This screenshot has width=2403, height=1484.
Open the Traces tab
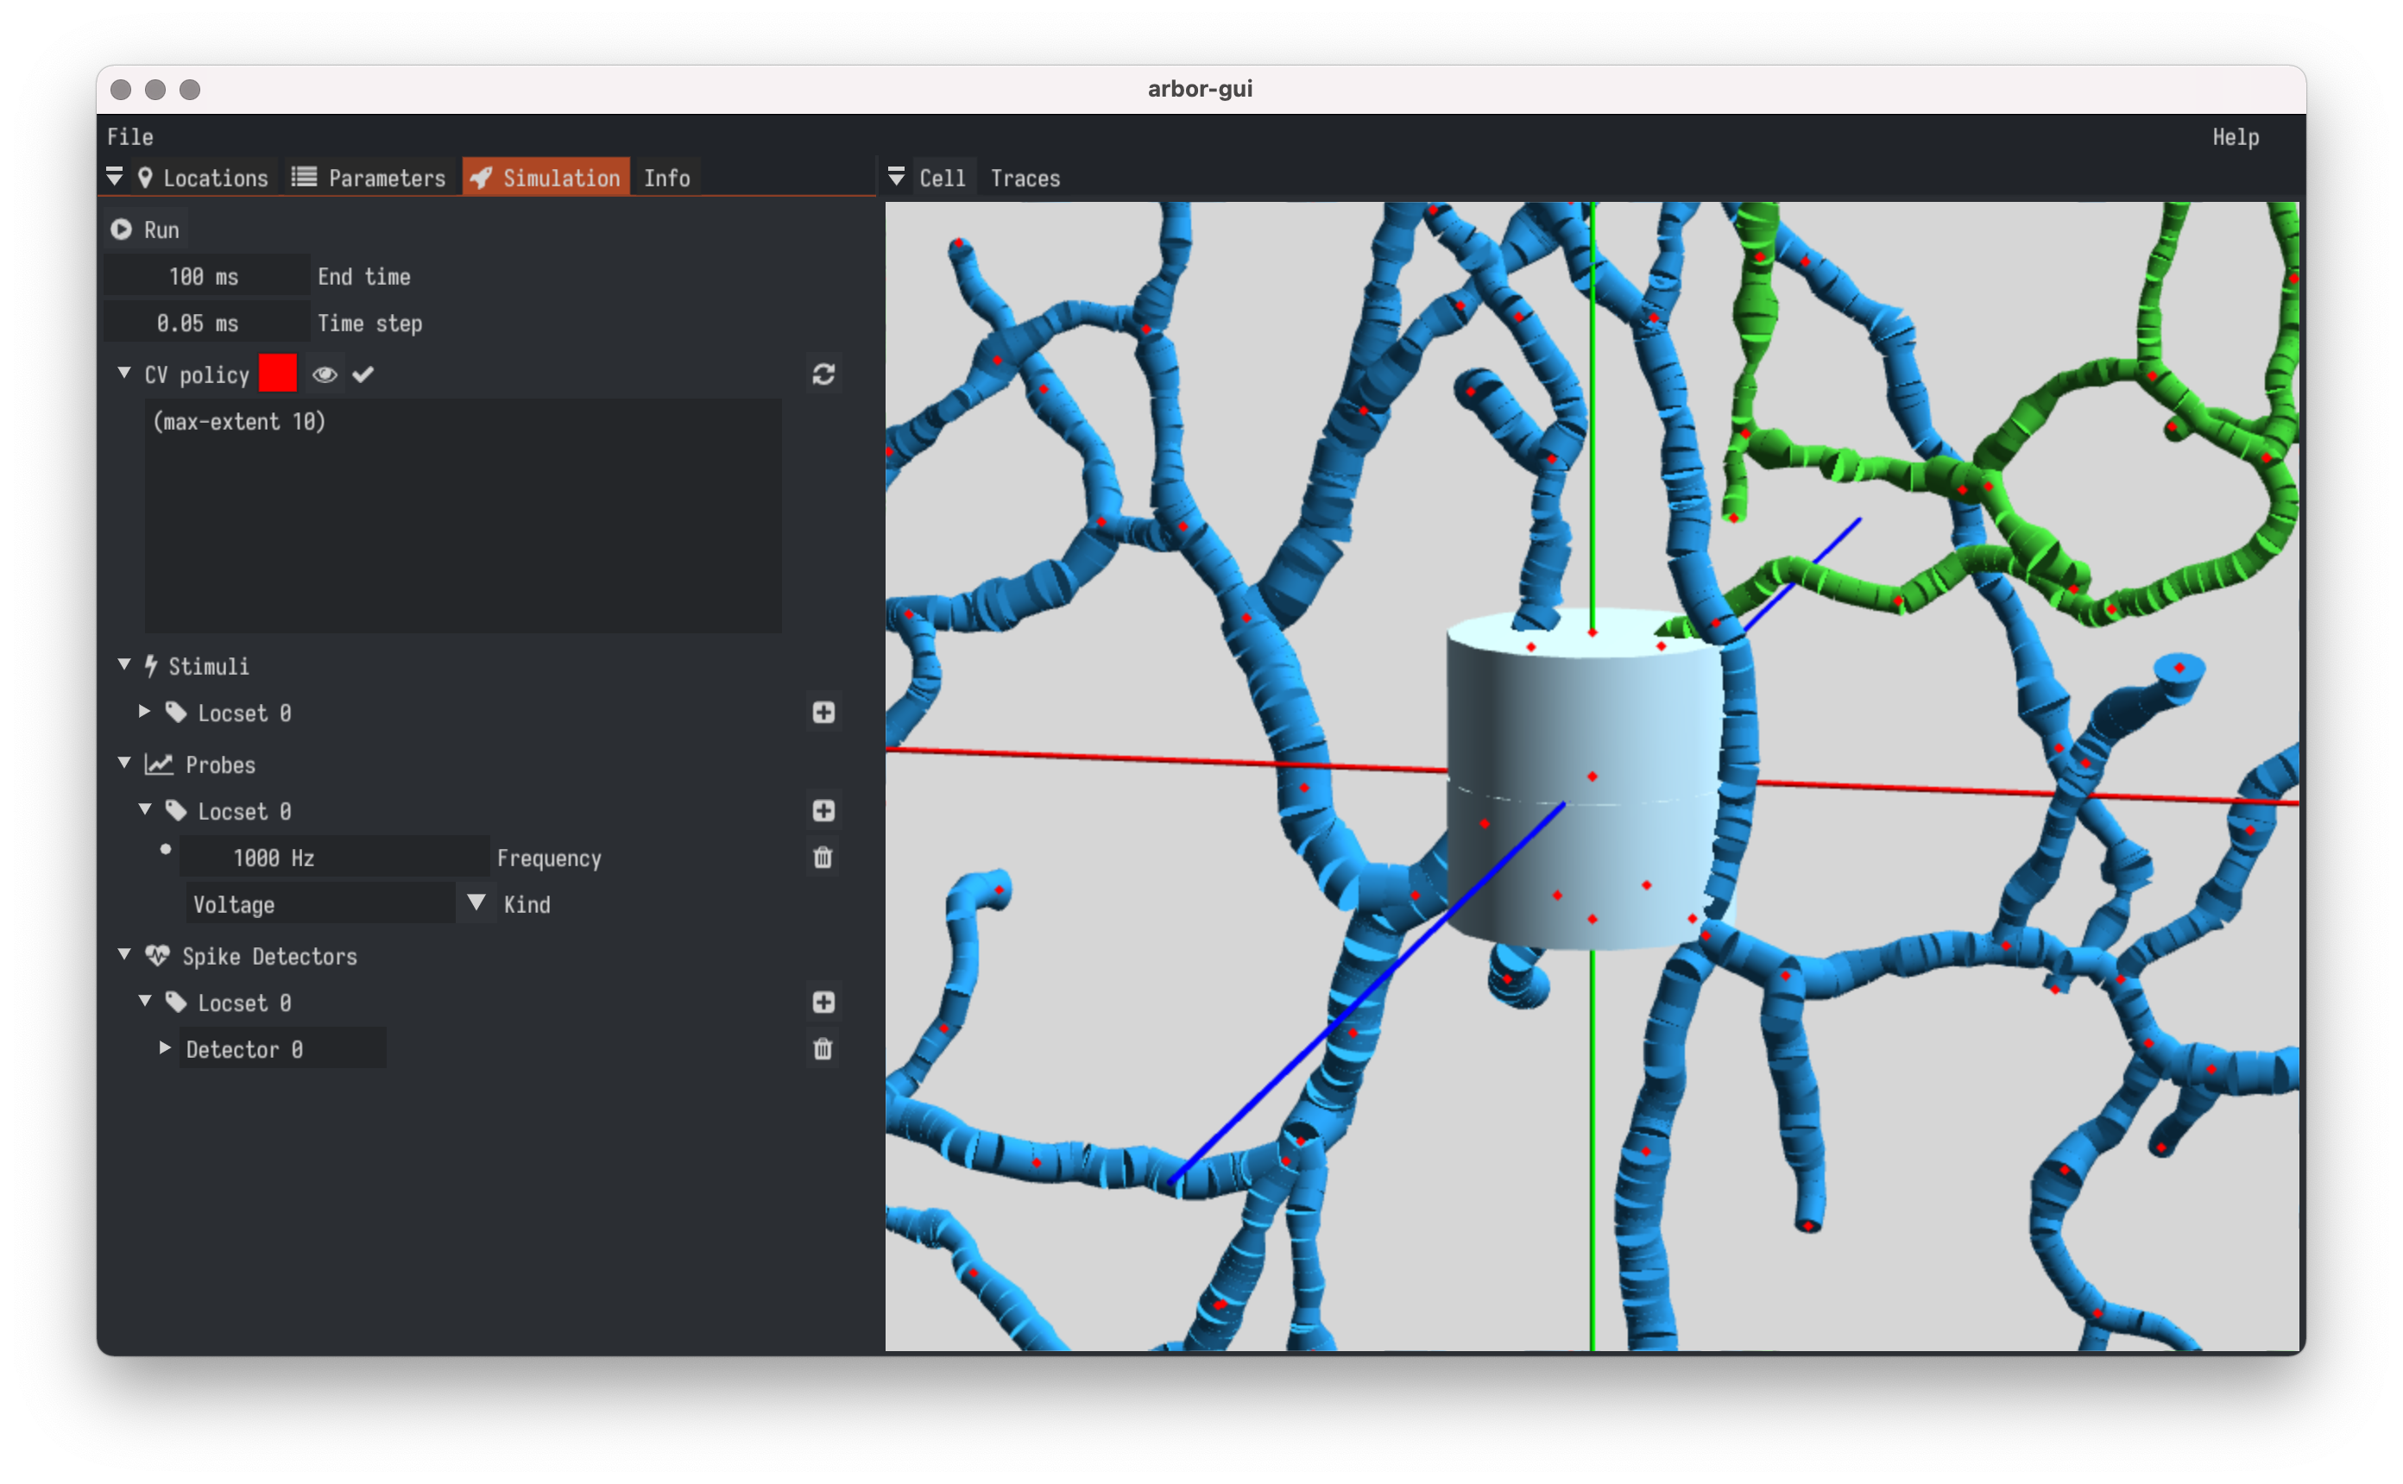tap(1024, 178)
